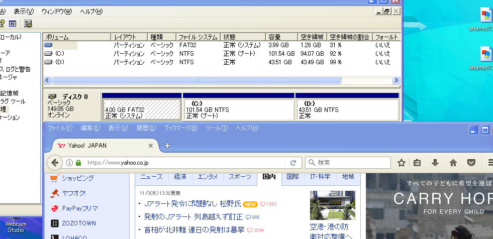This screenshot has height=239, width=493.
Task: Open the news thumbnail photo of building
Action: pyautogui.click(x=332, y=205)
